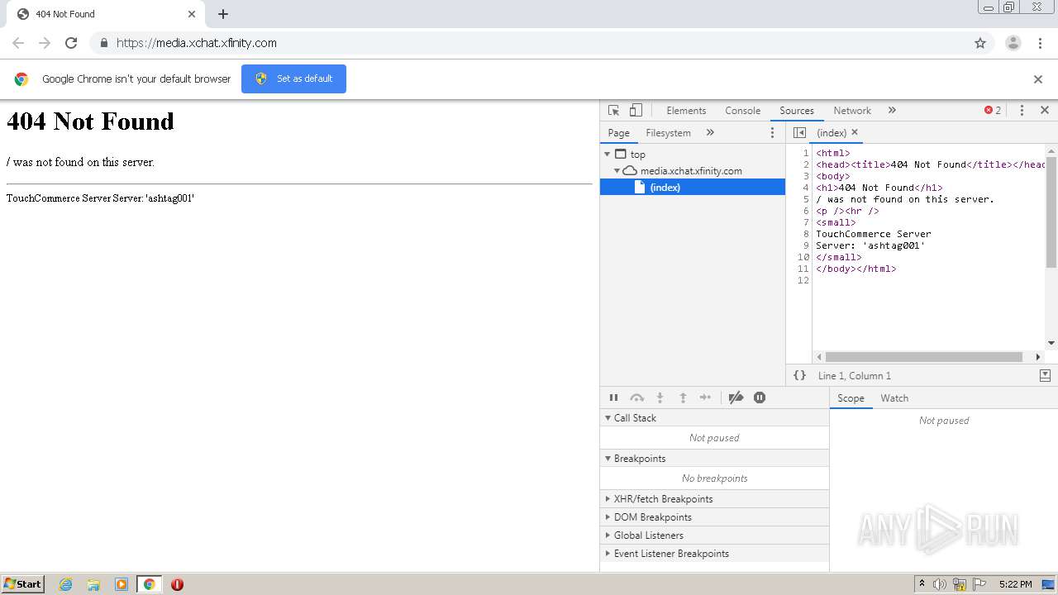Reload the current page

pyautogui.click(x=71, y=43)
